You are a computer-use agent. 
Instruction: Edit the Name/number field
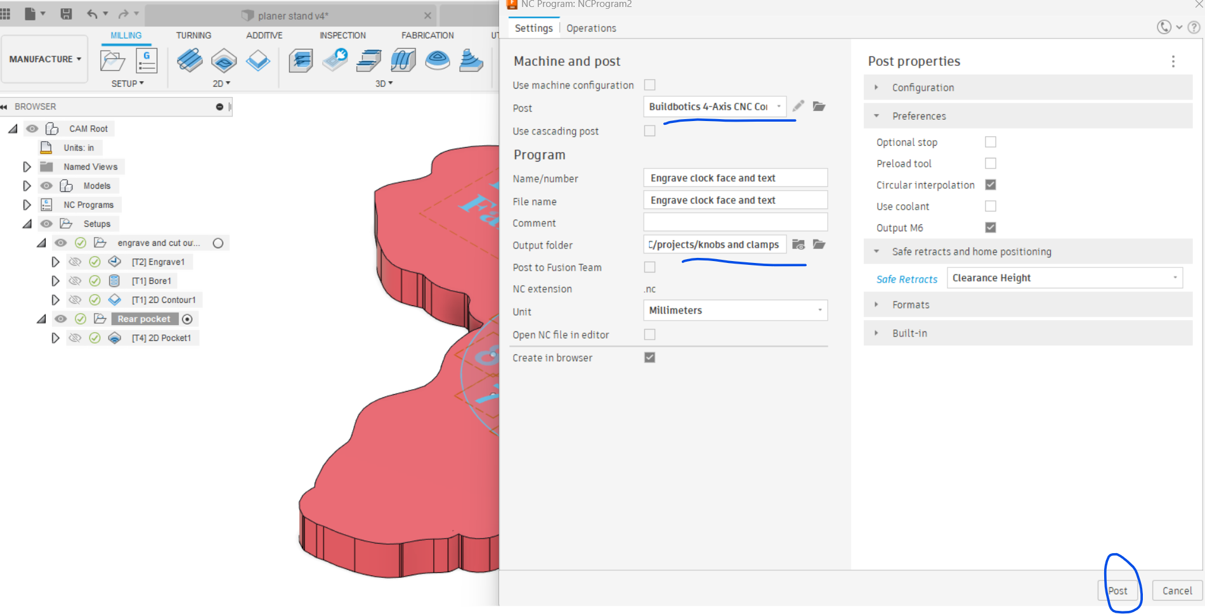pos(736,178)
